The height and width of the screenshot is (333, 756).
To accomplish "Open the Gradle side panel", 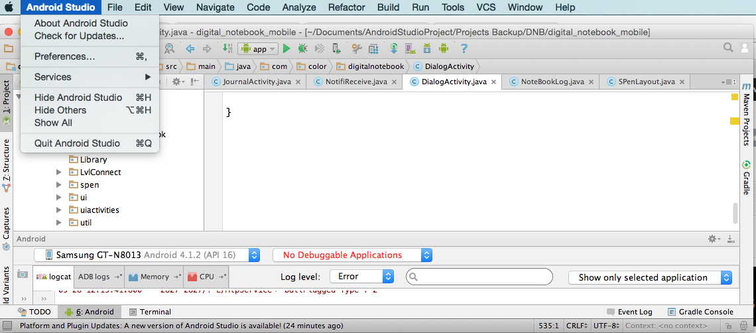I will 746,177.
